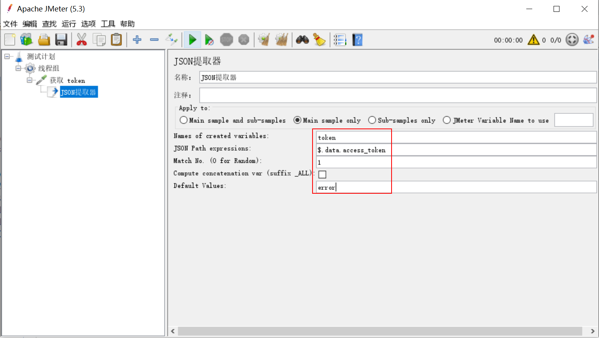Click the 'Match No.' input field

point(456,162)
